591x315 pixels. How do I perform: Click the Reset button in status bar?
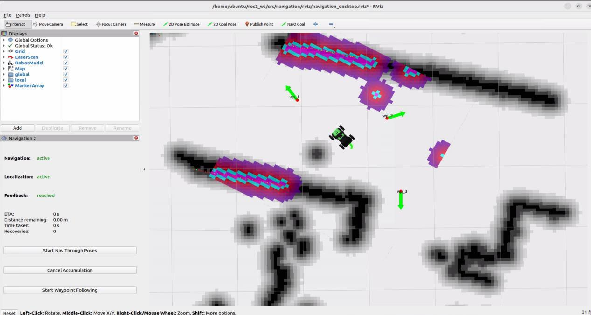click(9, 312)
